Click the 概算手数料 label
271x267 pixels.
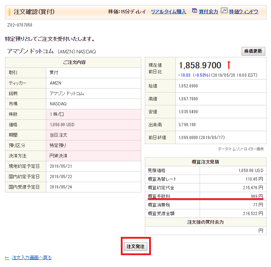click(159, 196)
